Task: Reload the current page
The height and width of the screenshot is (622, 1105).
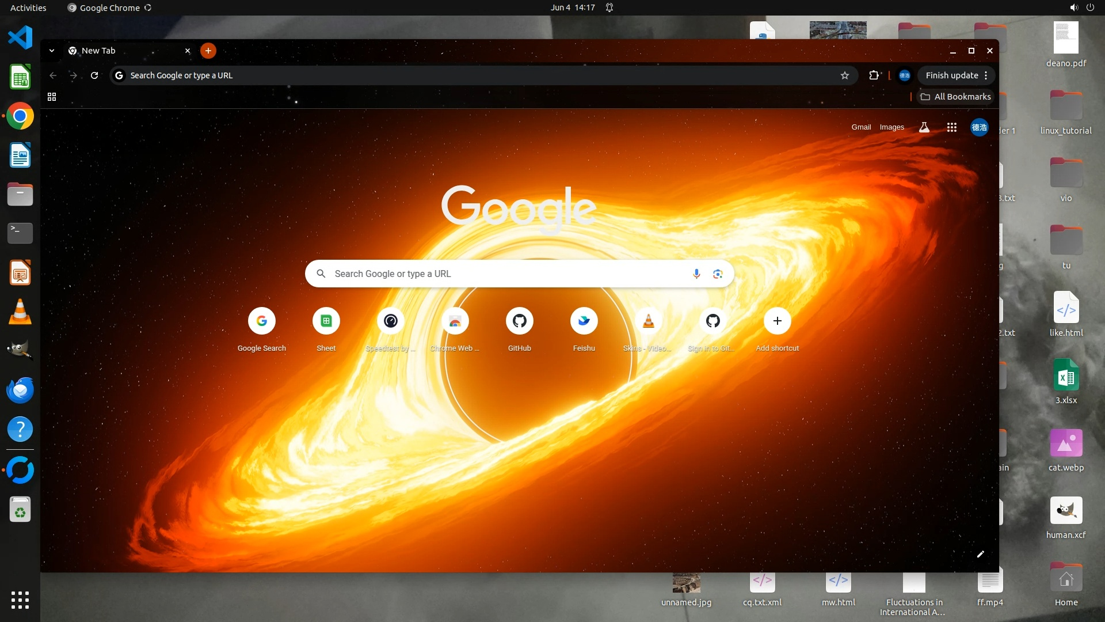Action: [94, 75]
